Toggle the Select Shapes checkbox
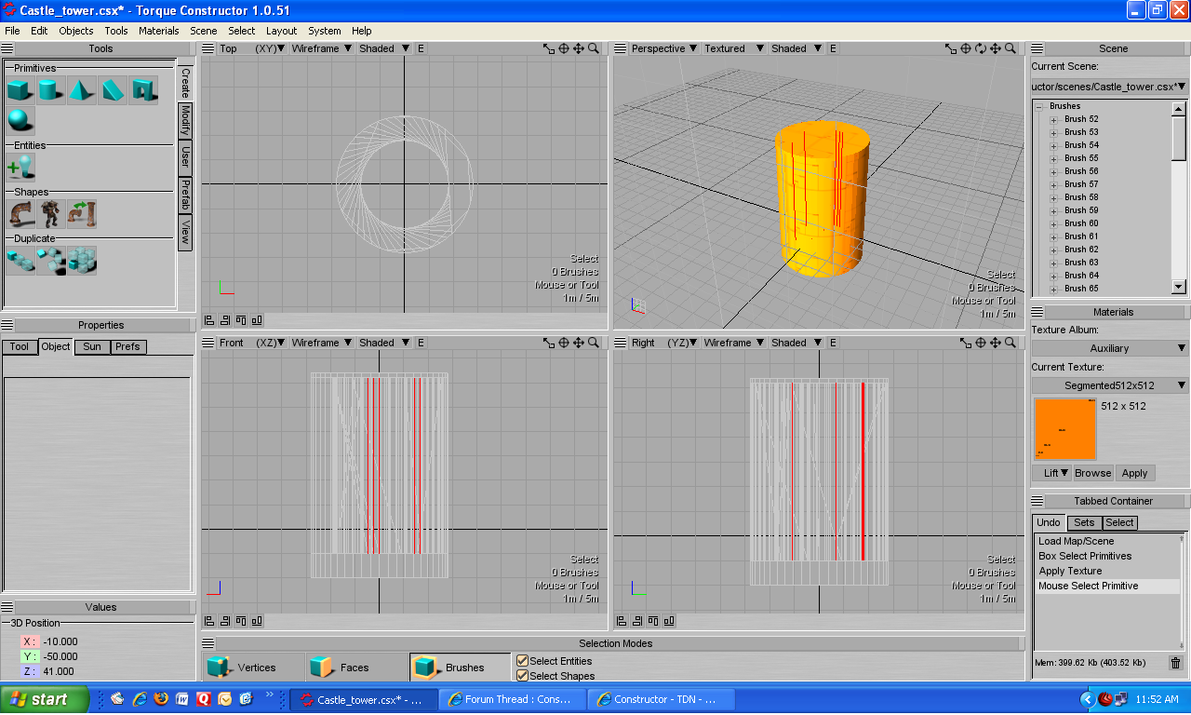Screen dimensions: 1191x715 pyautogui.click(x=523, y=676)
